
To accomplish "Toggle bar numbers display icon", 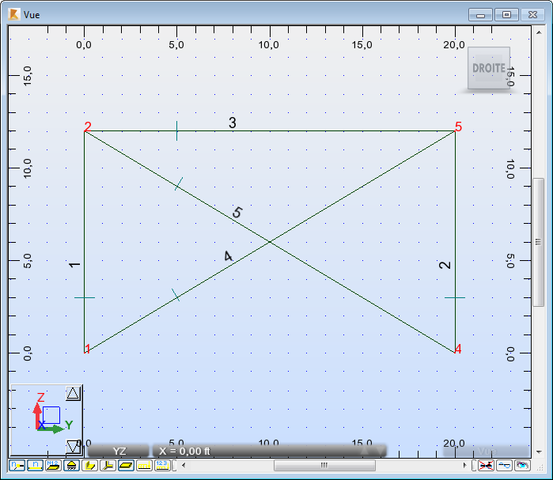I will 35,466.
